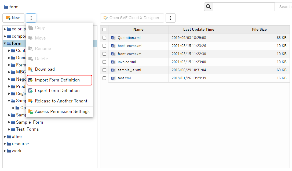292x171 pixels.
Task: Expand the resource folder node
Action: [x=4, y=144]
